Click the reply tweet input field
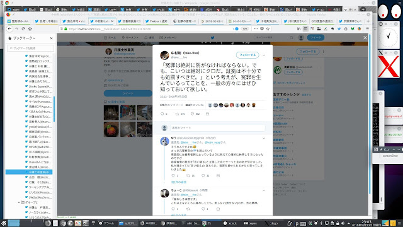This screenshot has height=227, width=403. pyautogui.click(x=217, y=127)
